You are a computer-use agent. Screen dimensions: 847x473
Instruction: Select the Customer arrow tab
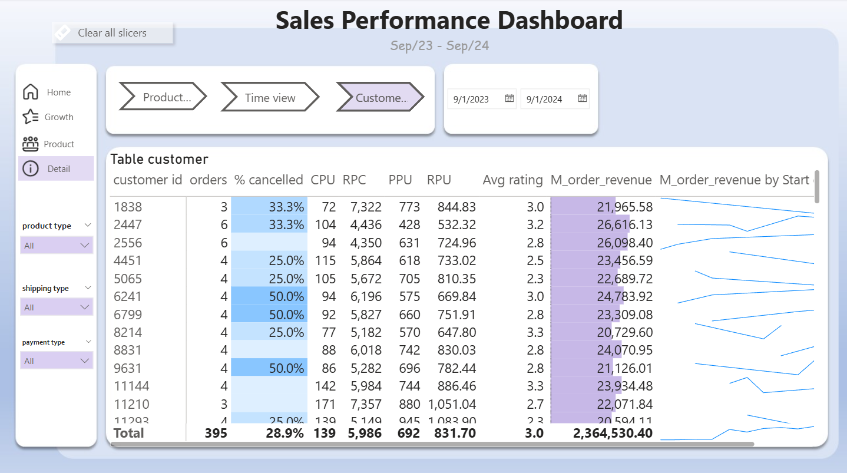380,98
